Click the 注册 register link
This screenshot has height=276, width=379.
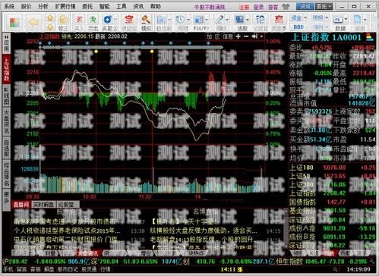coord(244,7)
